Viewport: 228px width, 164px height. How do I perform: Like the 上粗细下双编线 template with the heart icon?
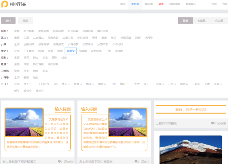(x=212, y=123)
